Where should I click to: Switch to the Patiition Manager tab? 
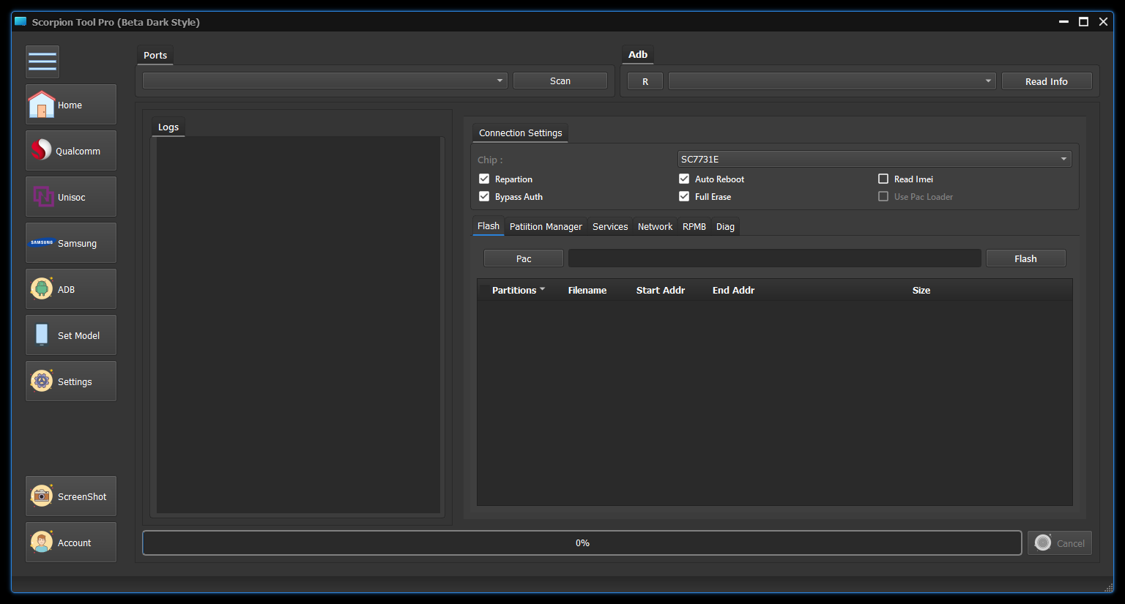(546, 227)
